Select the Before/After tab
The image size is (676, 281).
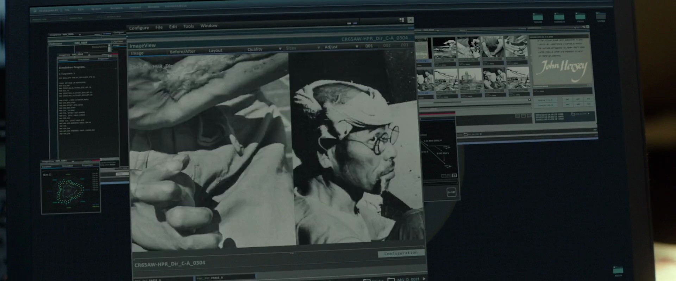coord(182,52)
